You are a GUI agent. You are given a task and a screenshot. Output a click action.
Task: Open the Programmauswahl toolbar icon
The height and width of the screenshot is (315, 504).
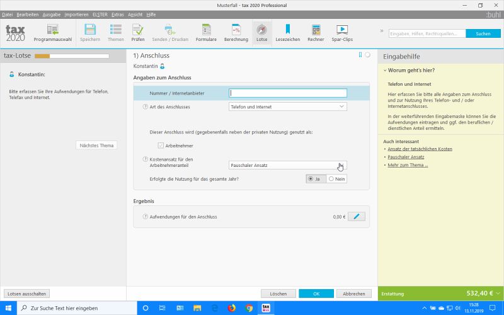(52, 33)
